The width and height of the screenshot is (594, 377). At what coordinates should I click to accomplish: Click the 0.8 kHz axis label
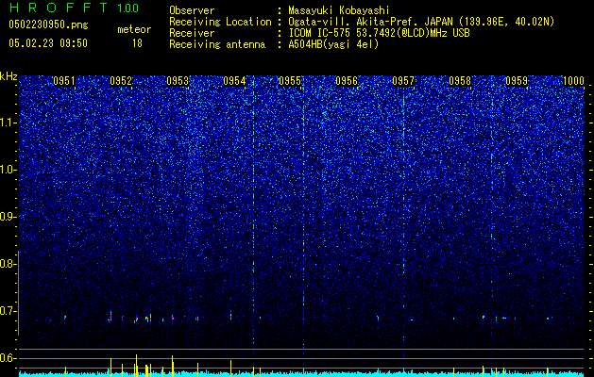tap(8, 264)
